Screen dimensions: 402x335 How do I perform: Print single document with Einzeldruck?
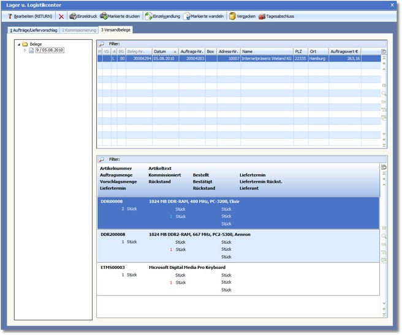[82, 17]
